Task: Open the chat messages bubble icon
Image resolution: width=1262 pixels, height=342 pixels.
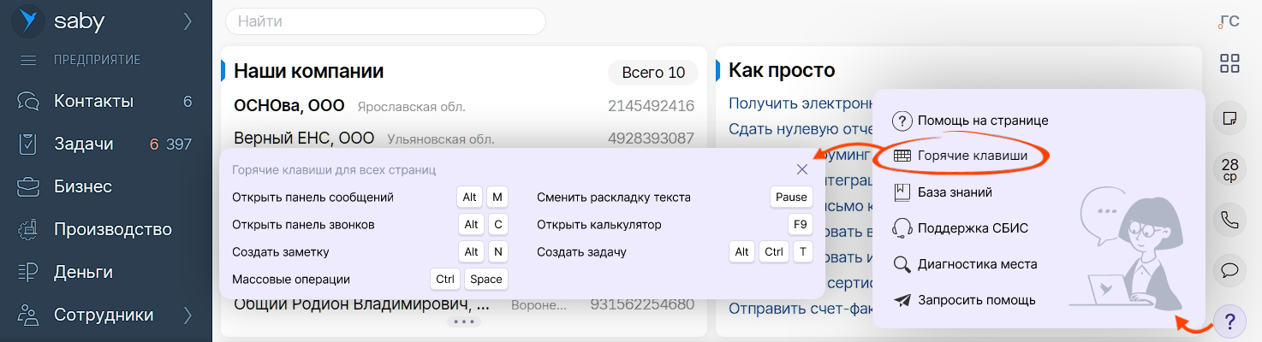Action: tap(1229, 270)
